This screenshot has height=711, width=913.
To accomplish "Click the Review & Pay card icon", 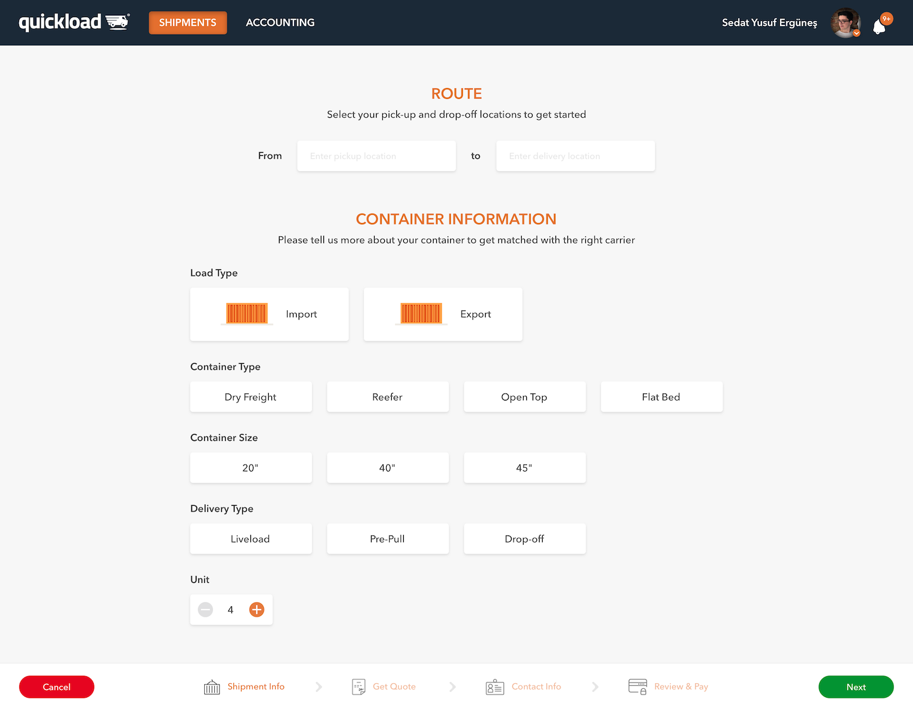I will pos(638,687).
